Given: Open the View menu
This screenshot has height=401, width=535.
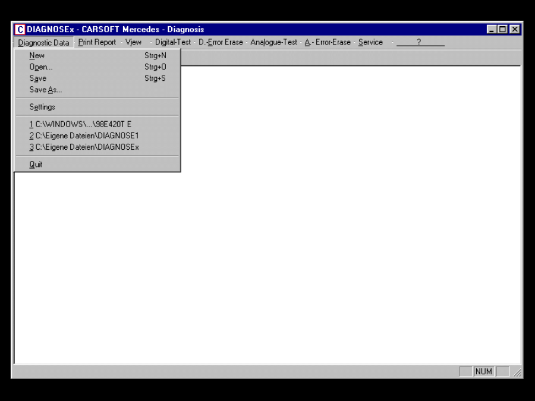Looking at the screenshot, I should tap(133, 43).
